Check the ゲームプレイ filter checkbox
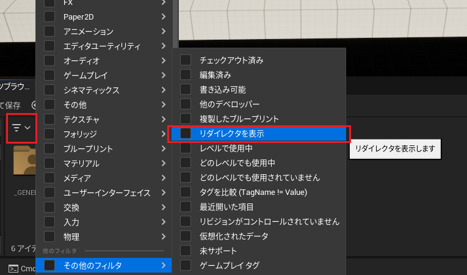Image resolution: width=467 pixels, height=275 pixels. [49, 75]
